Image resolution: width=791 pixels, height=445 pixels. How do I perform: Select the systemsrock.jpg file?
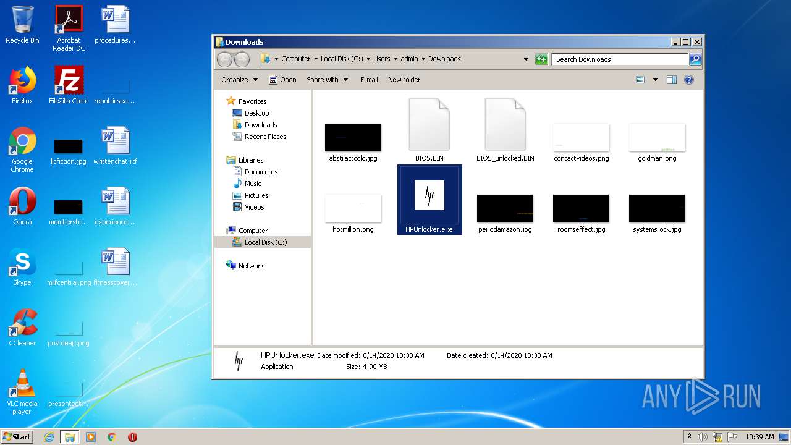click(x=657, y=214)
